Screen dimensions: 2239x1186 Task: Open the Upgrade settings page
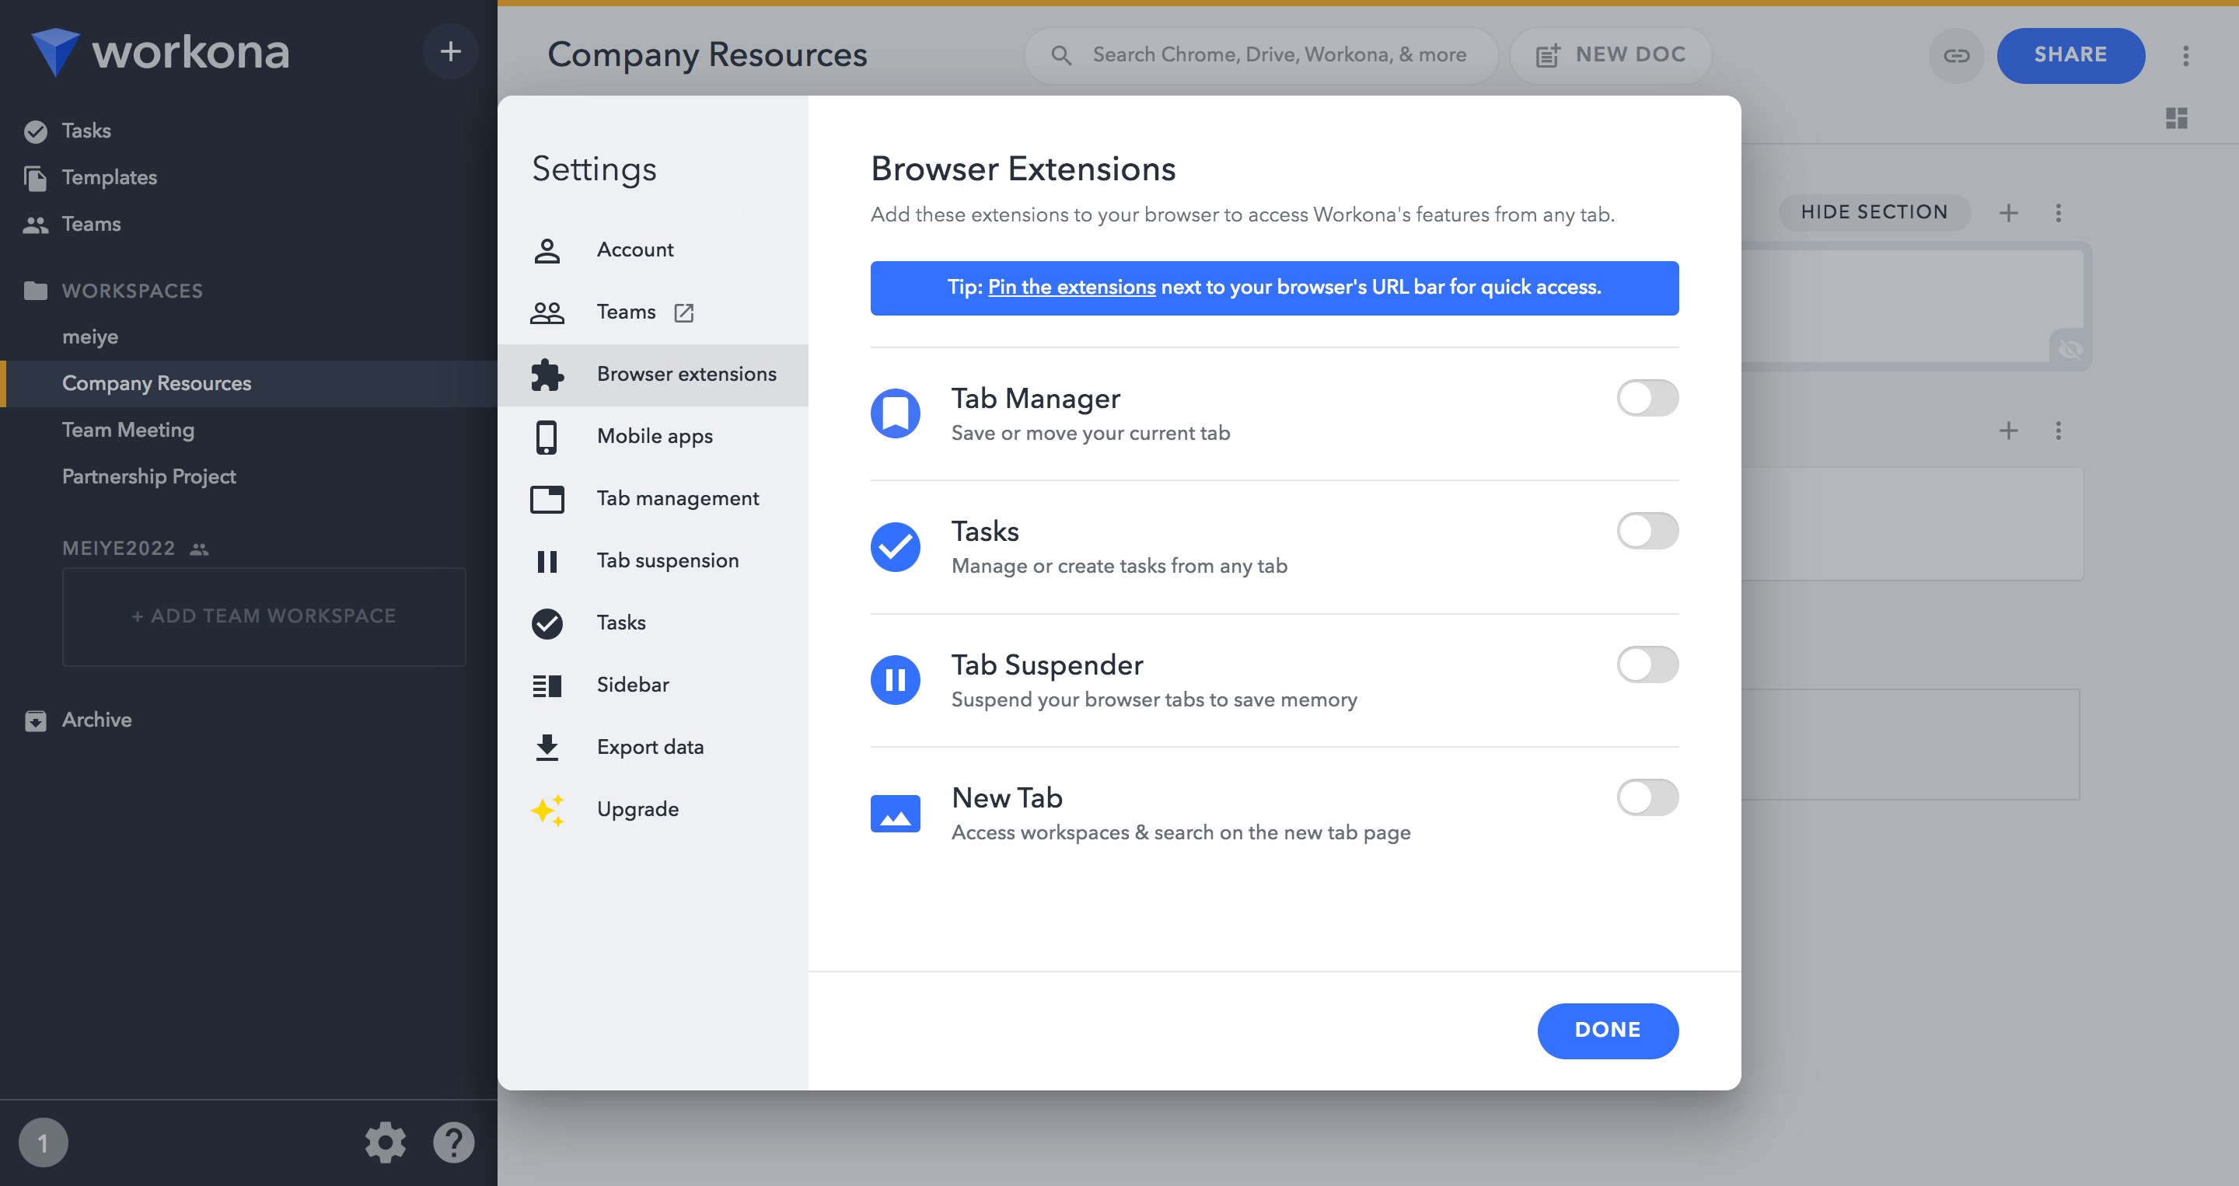(x=653, y=810)
